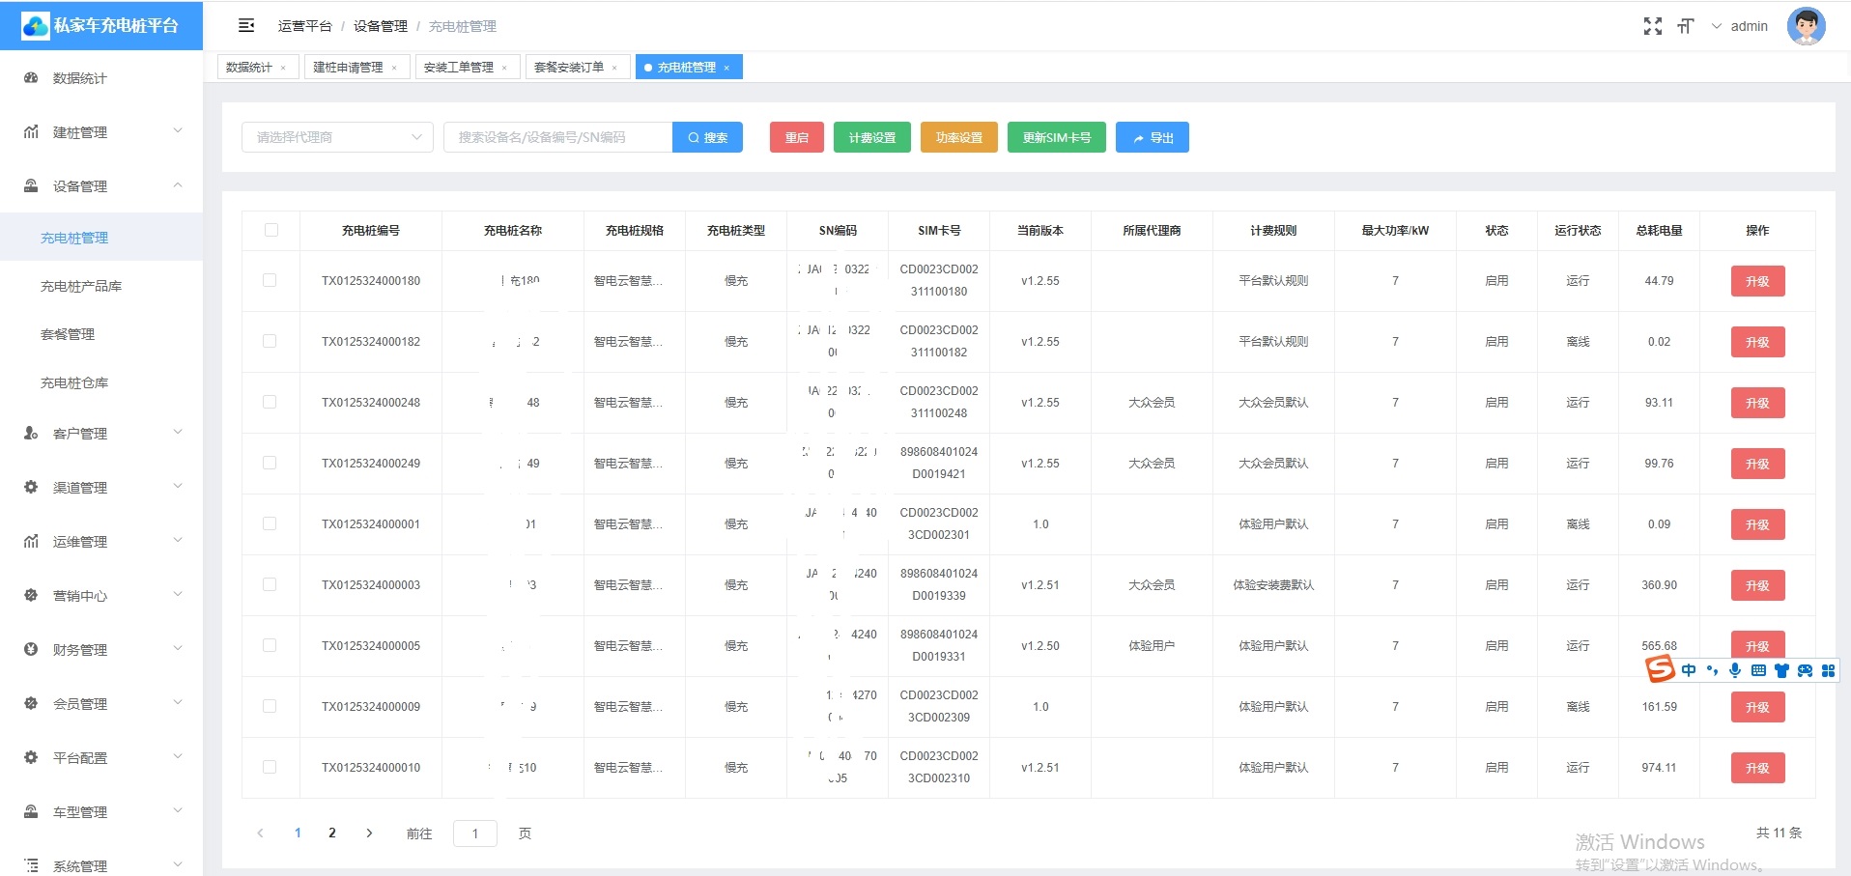The height and width of the screenshot is (876, 1851).
Task: Toggle the select-all checkbox in table header
Action: coord(271,230)
